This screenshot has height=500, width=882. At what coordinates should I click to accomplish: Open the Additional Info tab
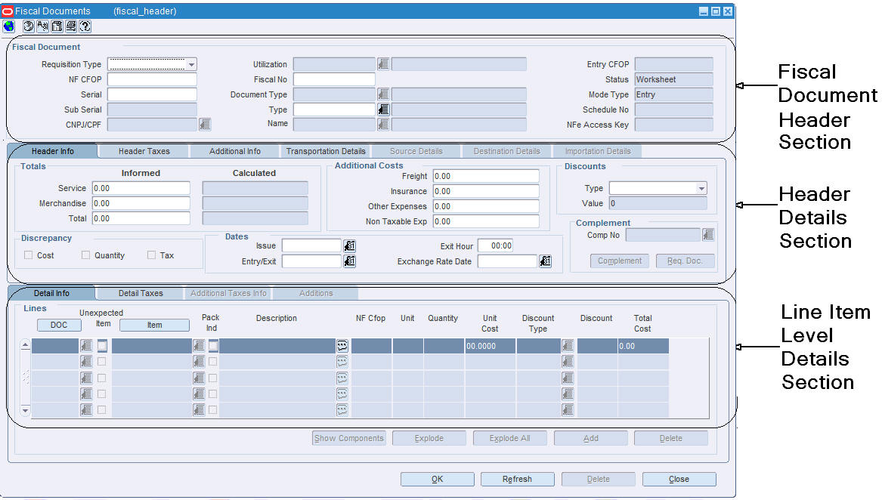(x=235, y=151)
